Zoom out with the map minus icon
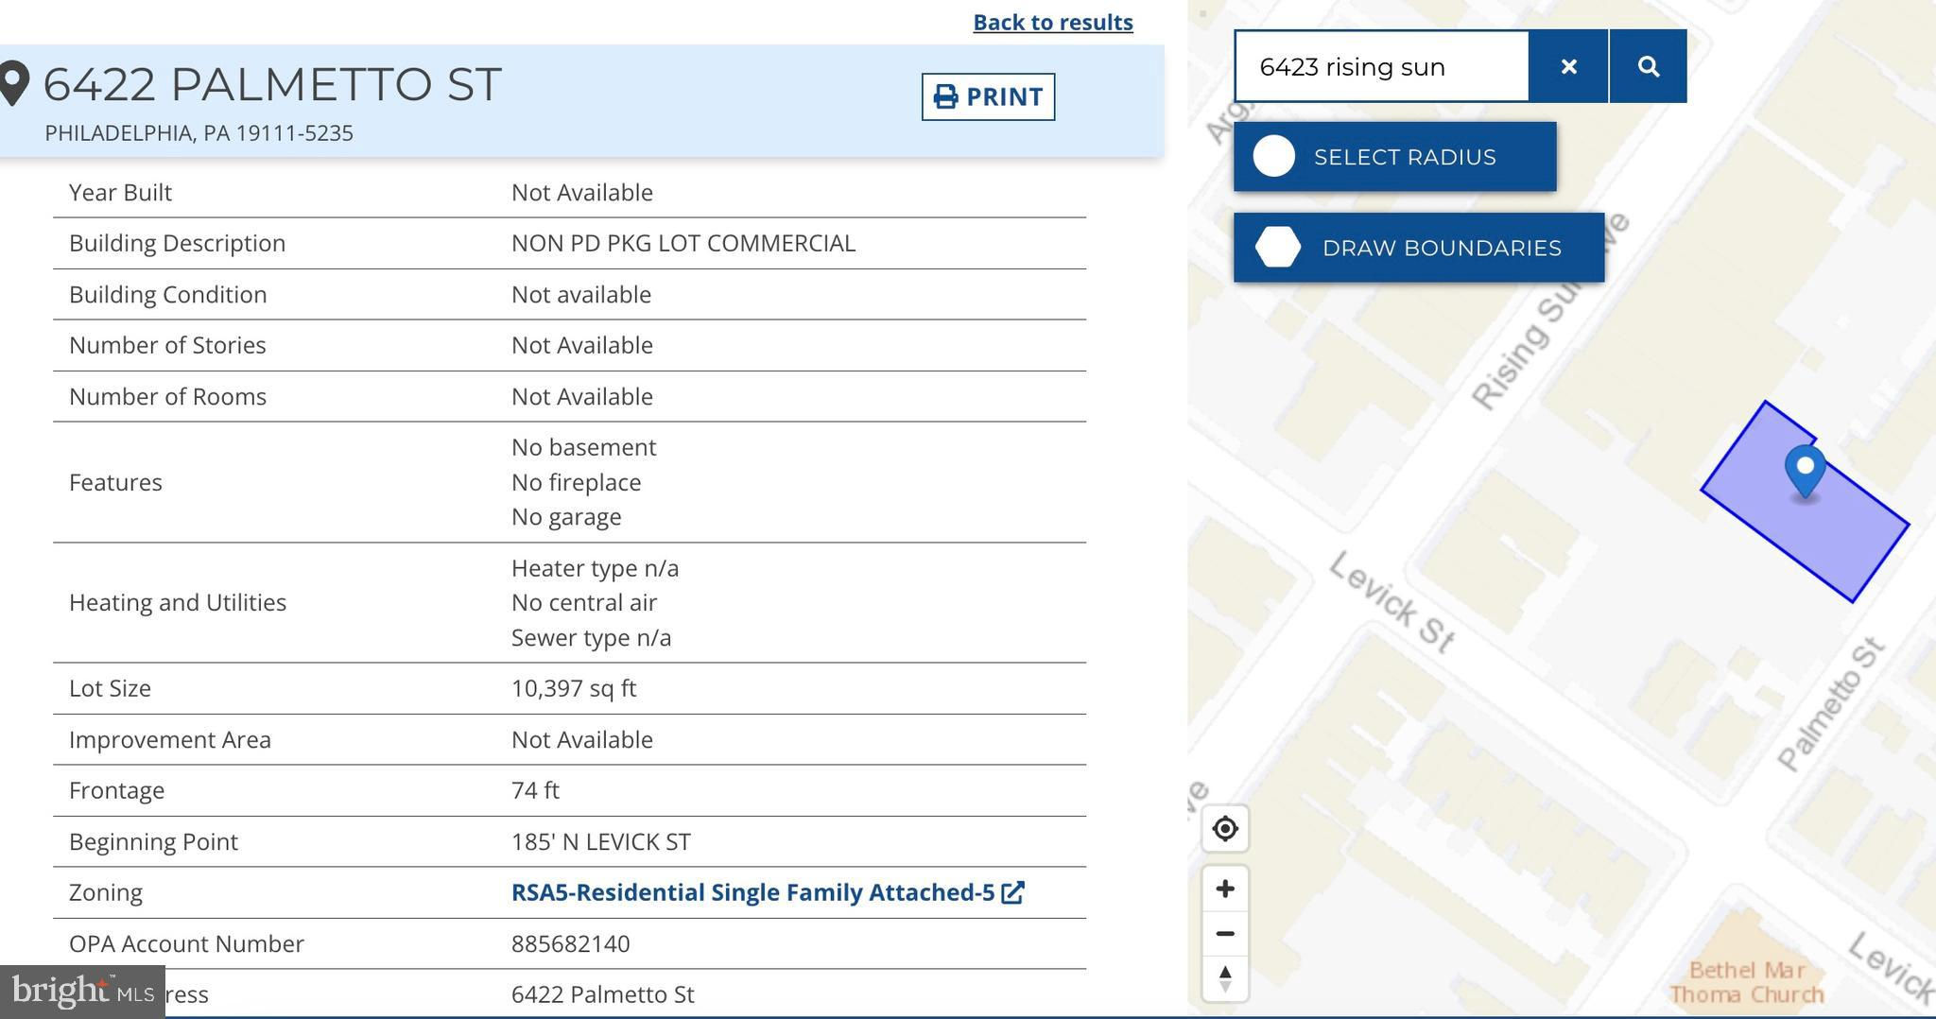The height and width of the screenshot is (1019, 1936). (1225, 933)
